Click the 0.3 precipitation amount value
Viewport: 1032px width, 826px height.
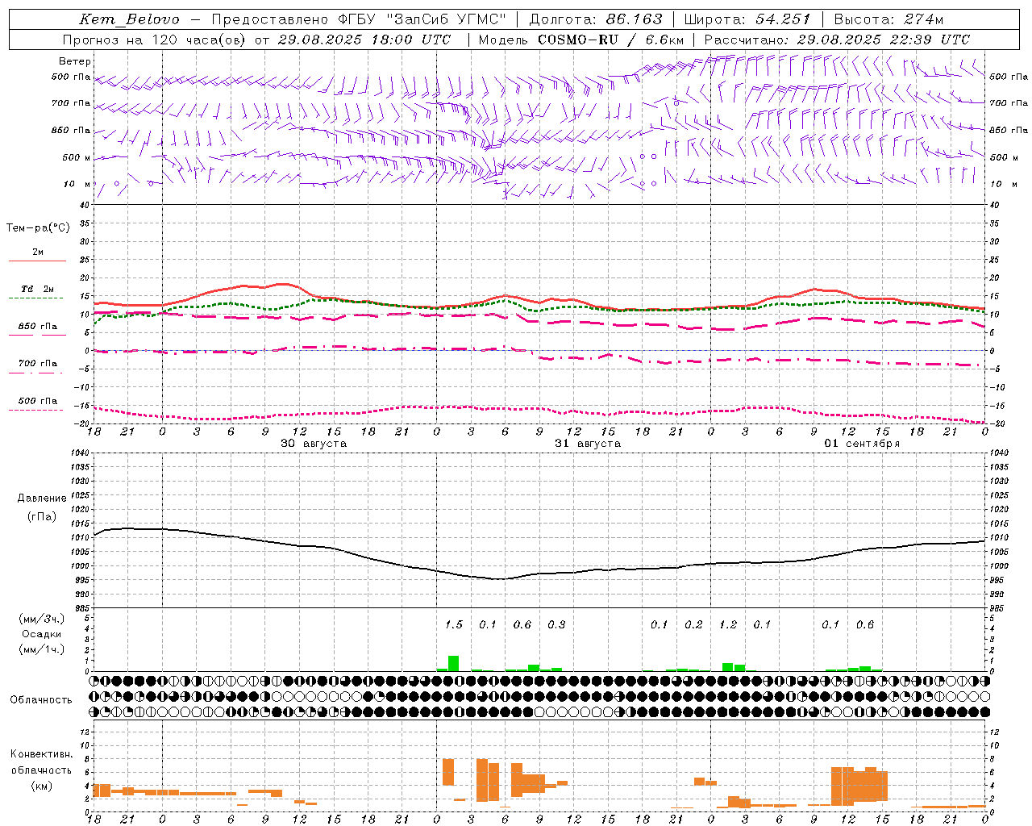pos(556,624)
